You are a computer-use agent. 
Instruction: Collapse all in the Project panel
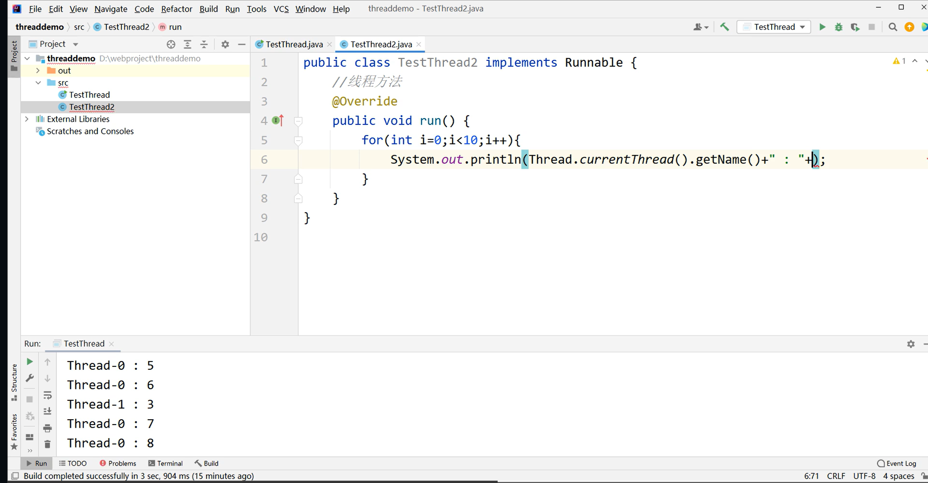[x=204, y=44]
